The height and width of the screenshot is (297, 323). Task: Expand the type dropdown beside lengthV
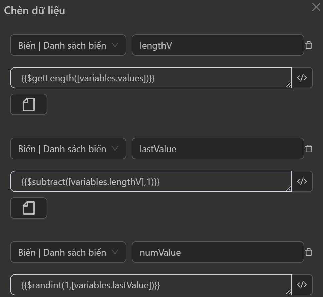(x=68, y=45)
